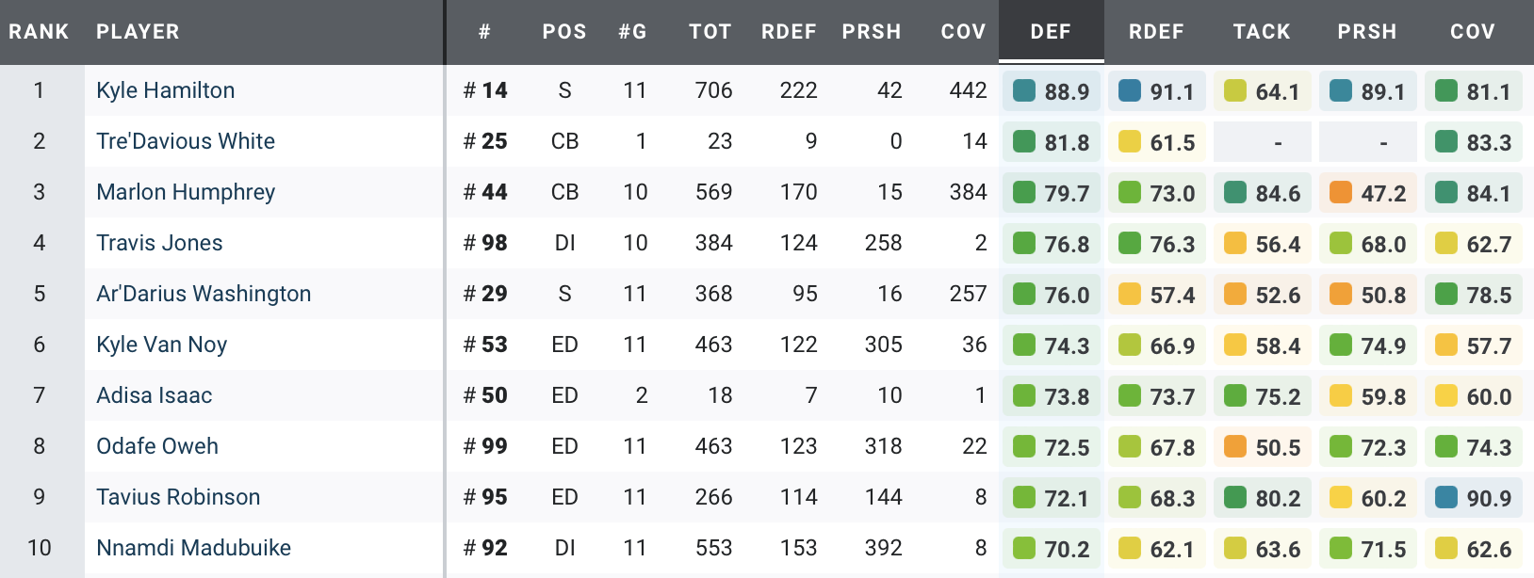Sort by PLAYER column header
1534x578 pixels.
tap(138, 32)
